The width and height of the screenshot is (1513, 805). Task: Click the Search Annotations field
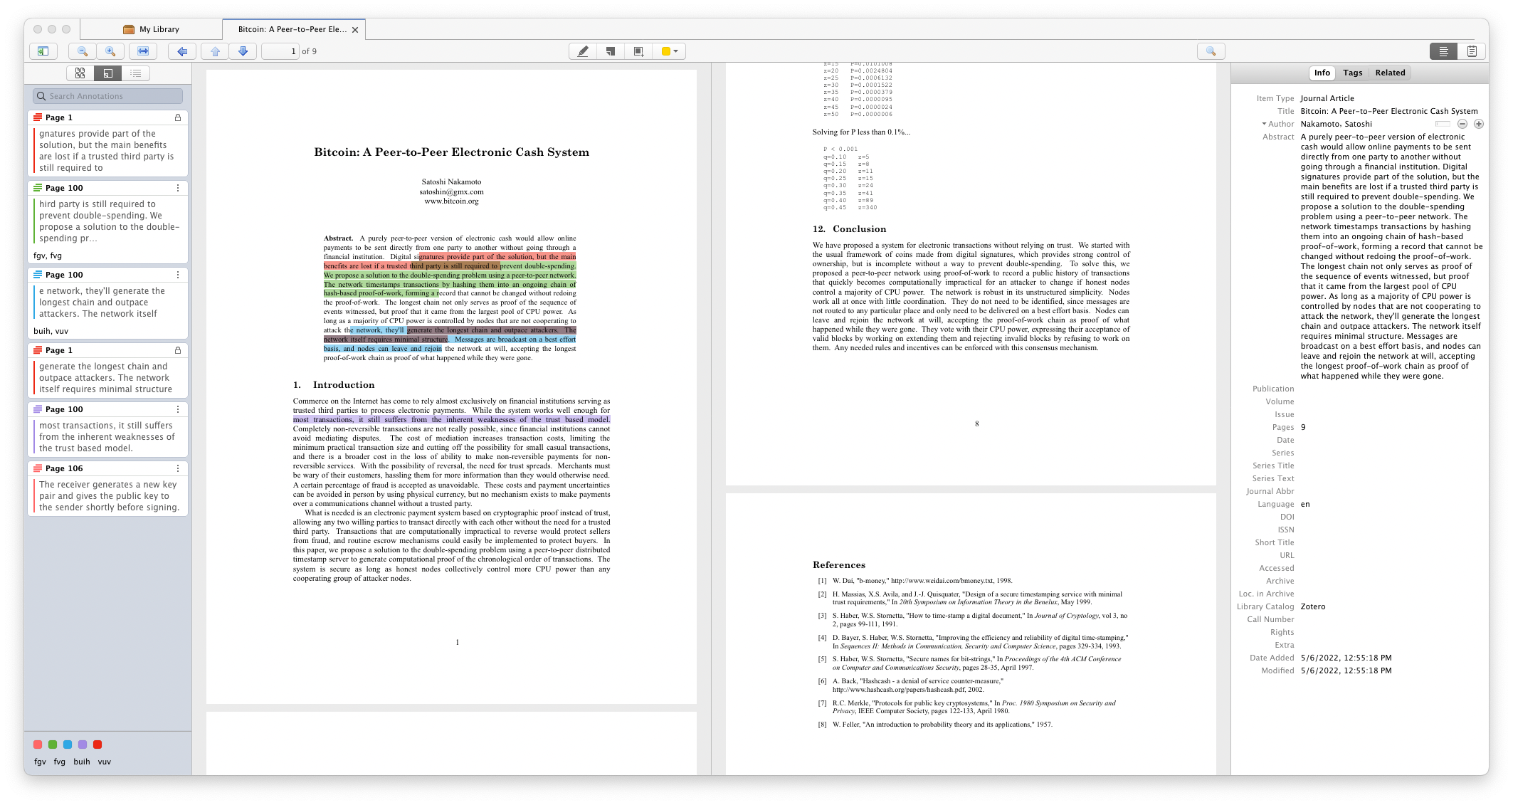coord(107,95)
